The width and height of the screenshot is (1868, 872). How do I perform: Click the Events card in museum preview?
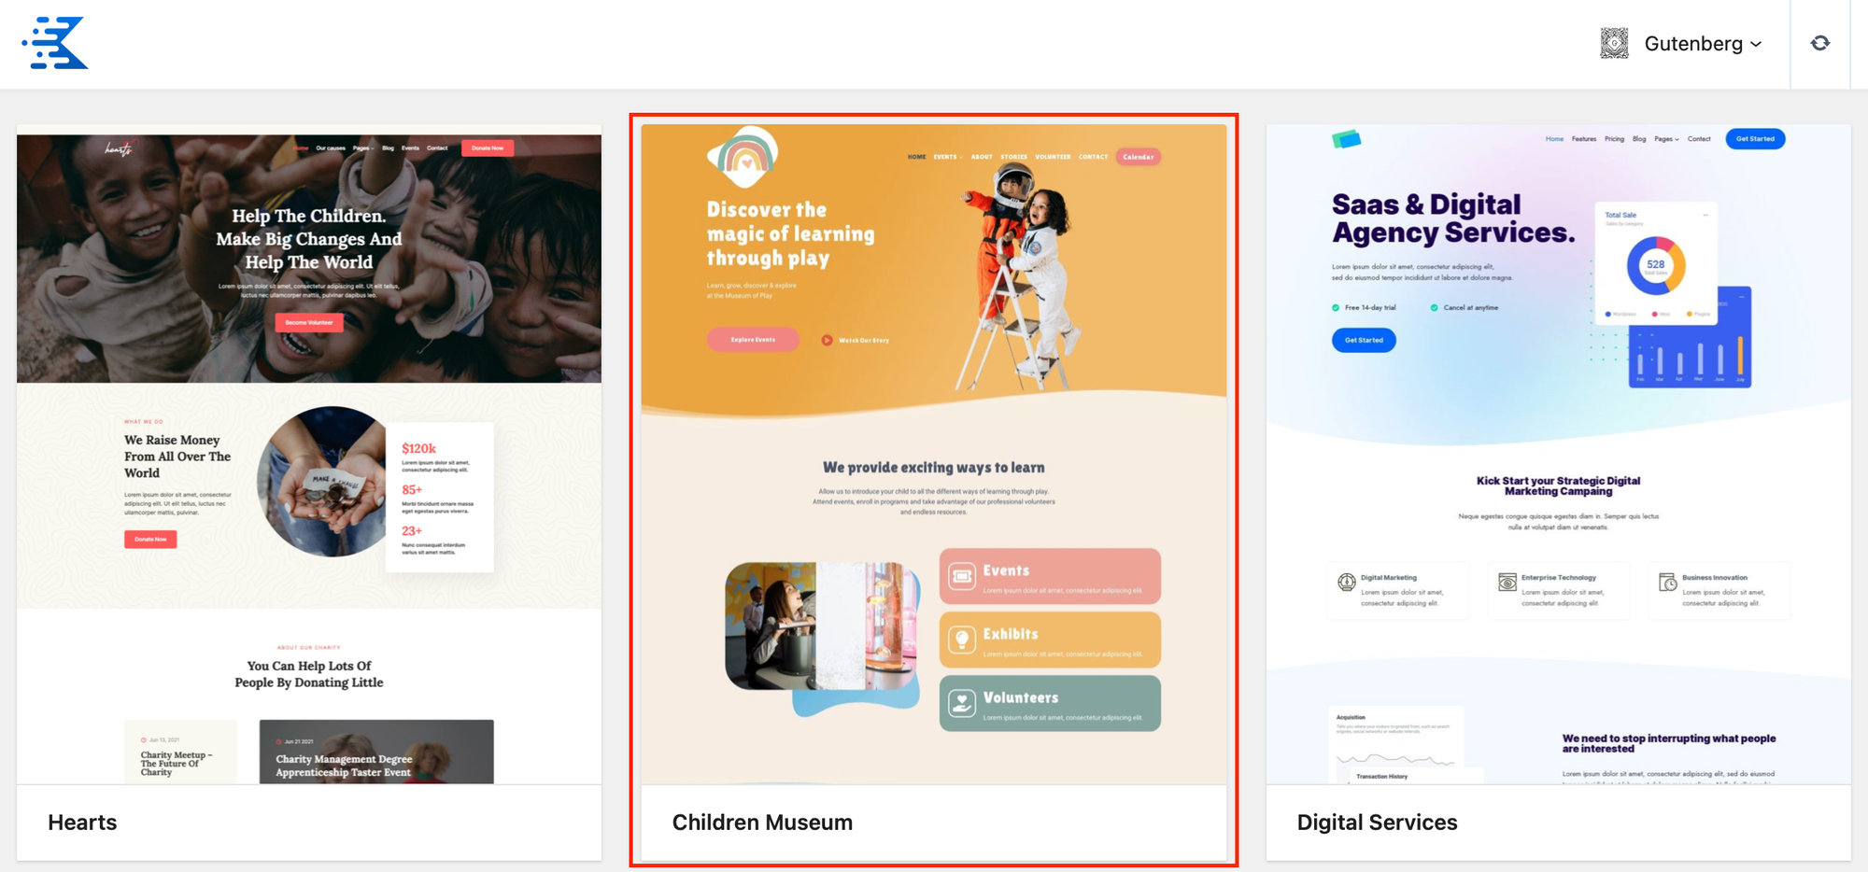point(1050,576)
